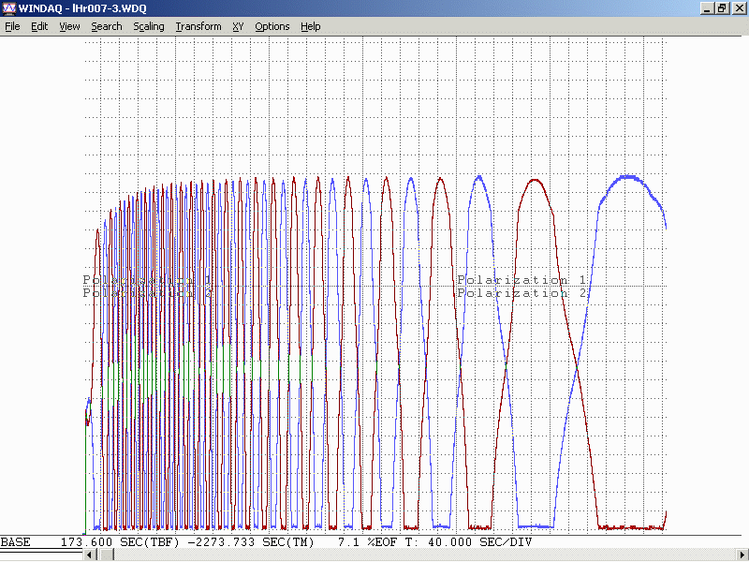
Task: Close the WinDaq window
Action: (x=738, y=7)
